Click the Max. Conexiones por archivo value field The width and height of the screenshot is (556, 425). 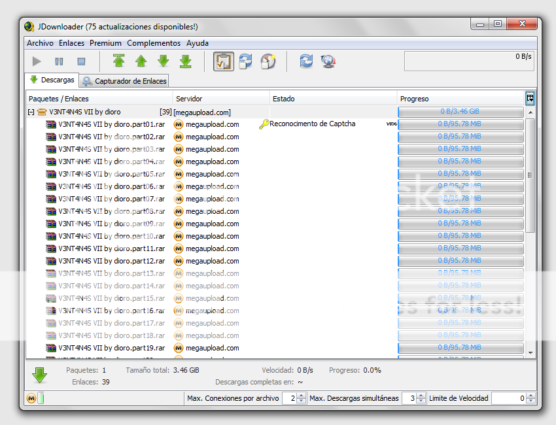tap(290, 398)
